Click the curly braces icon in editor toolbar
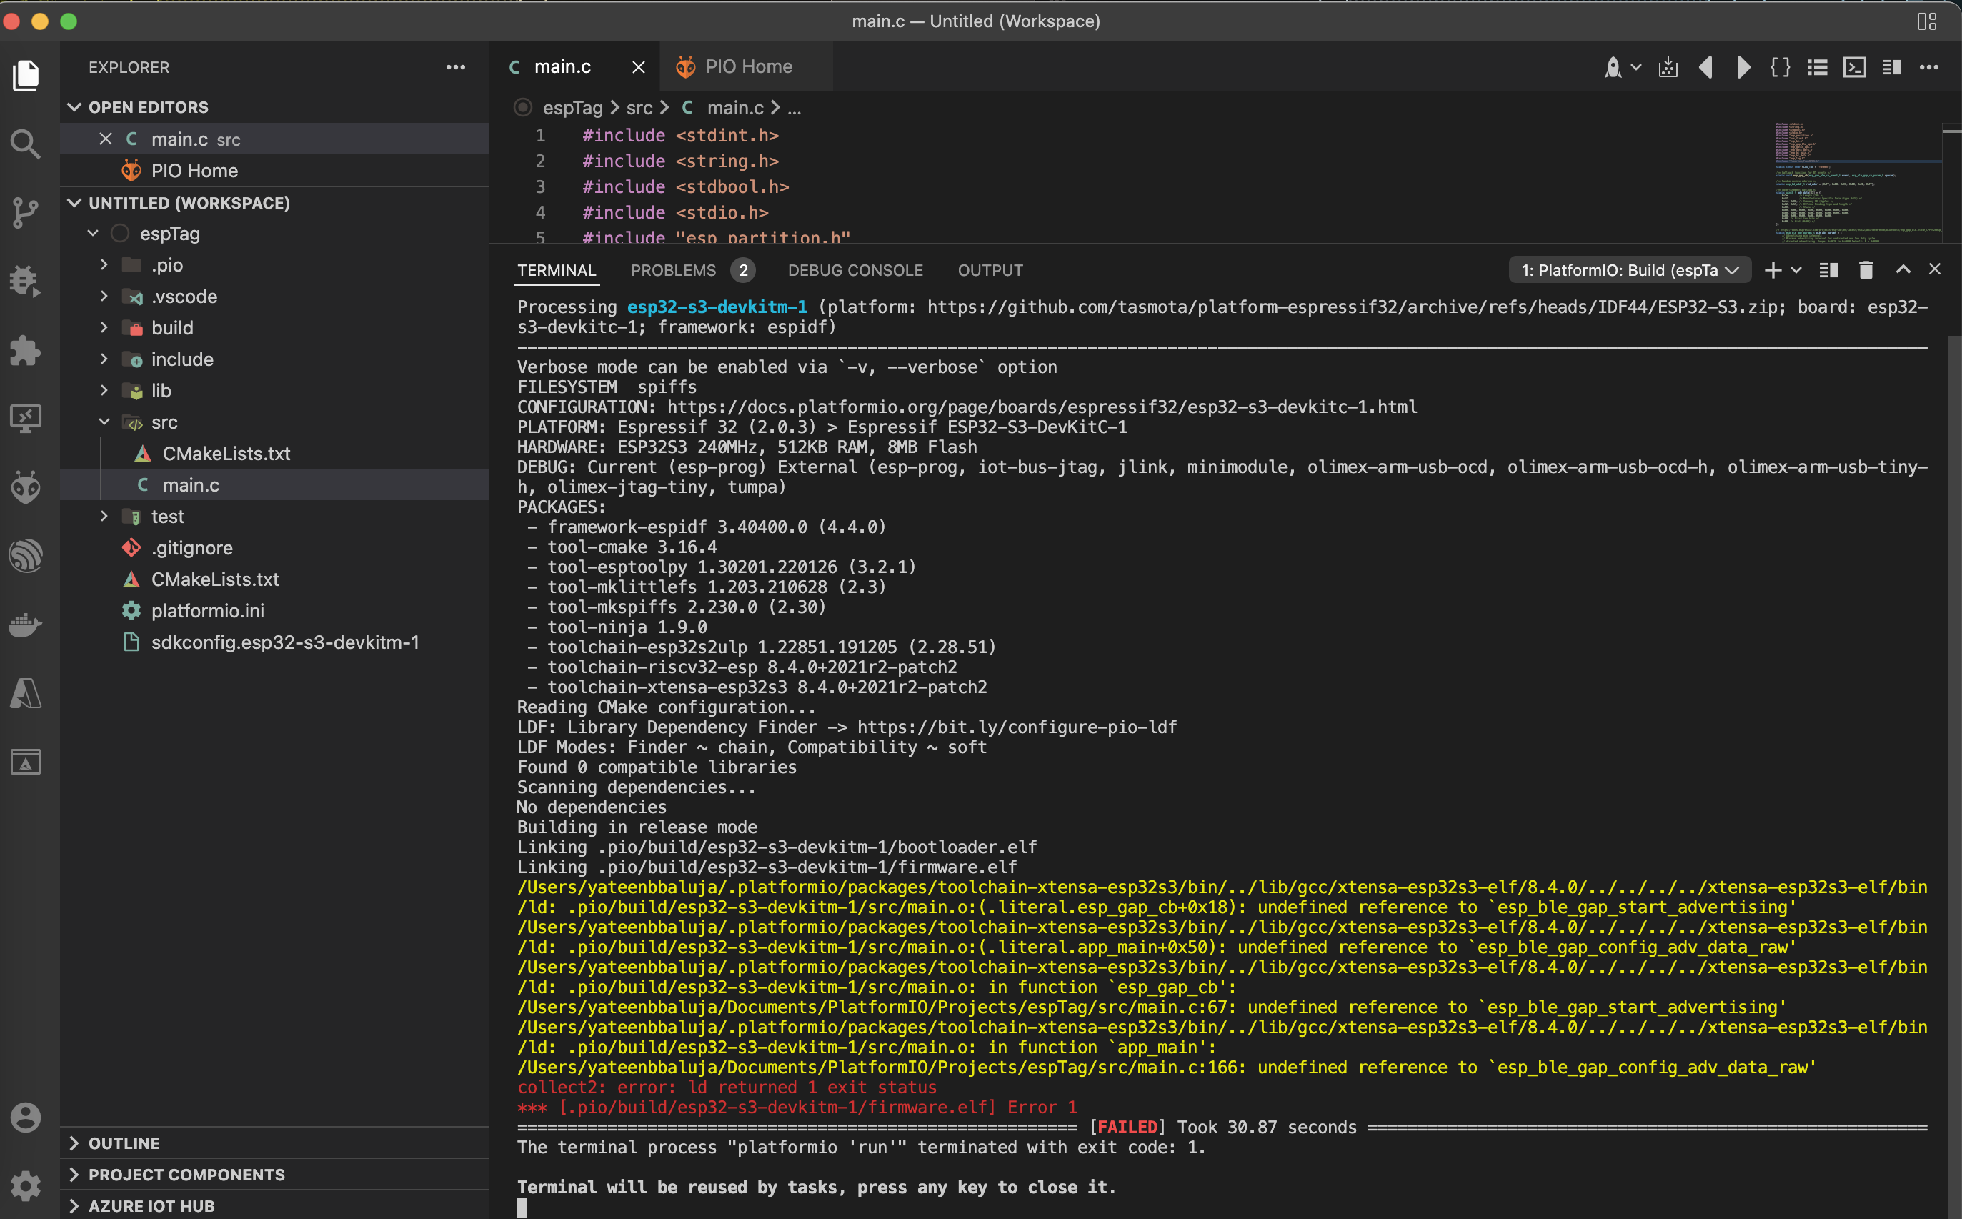 click(1780, 67)
